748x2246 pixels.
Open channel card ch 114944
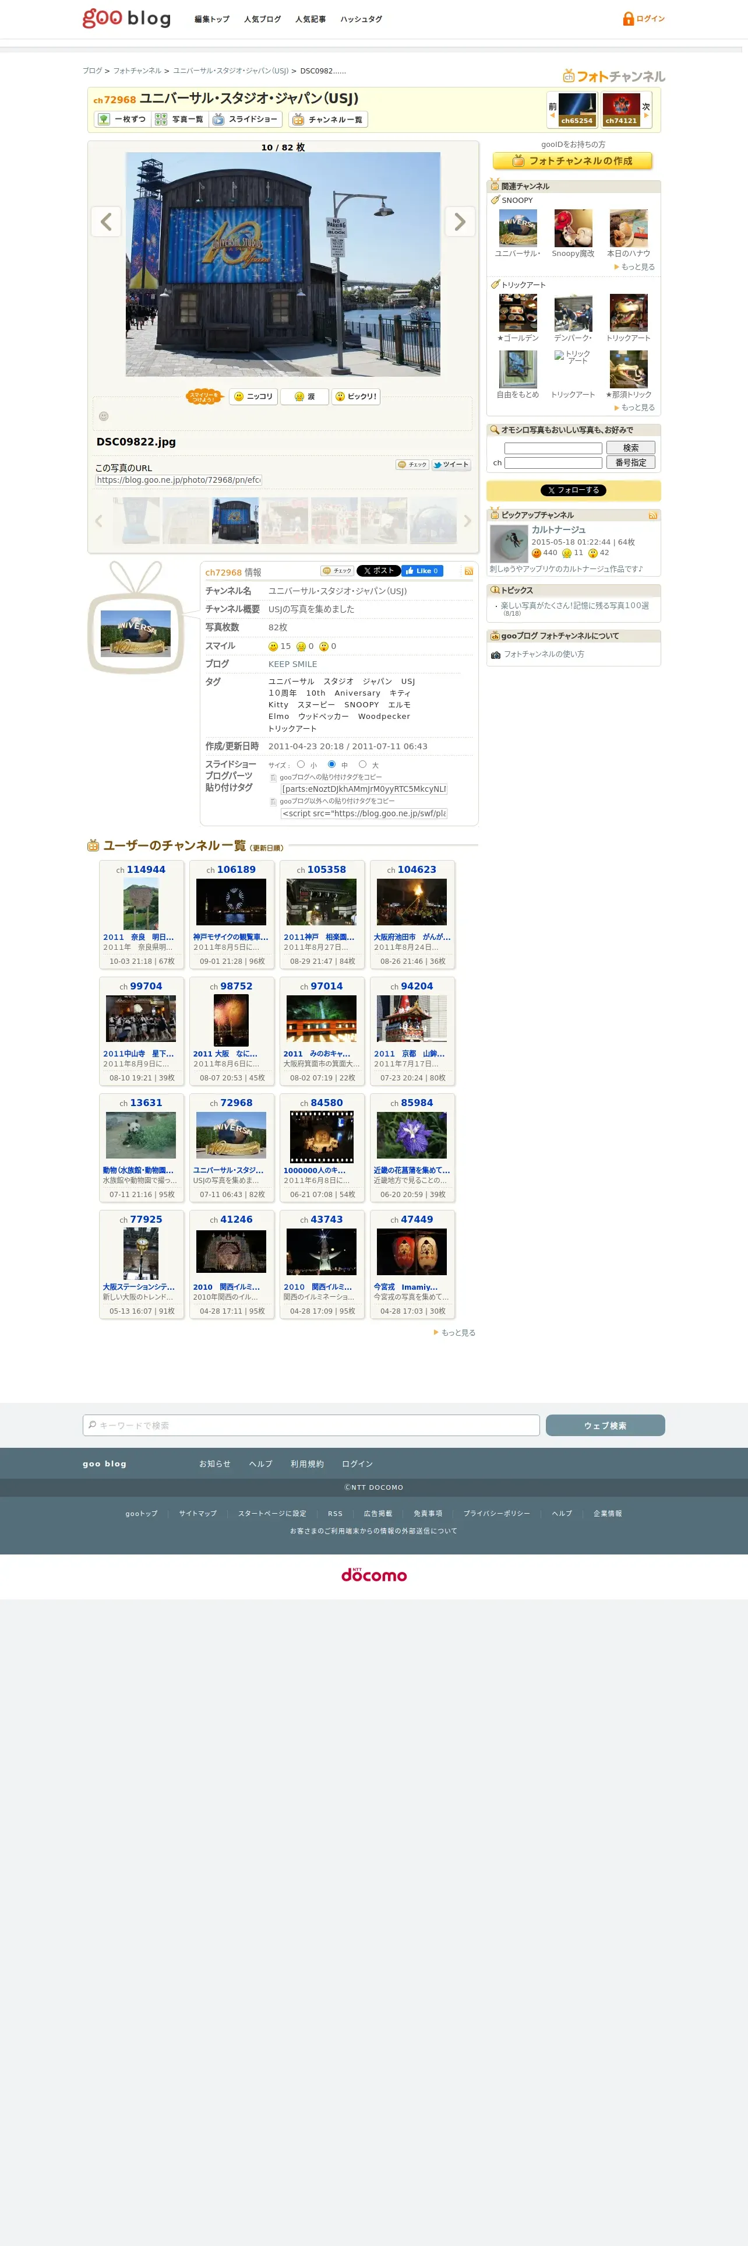[x=141, y=915]
